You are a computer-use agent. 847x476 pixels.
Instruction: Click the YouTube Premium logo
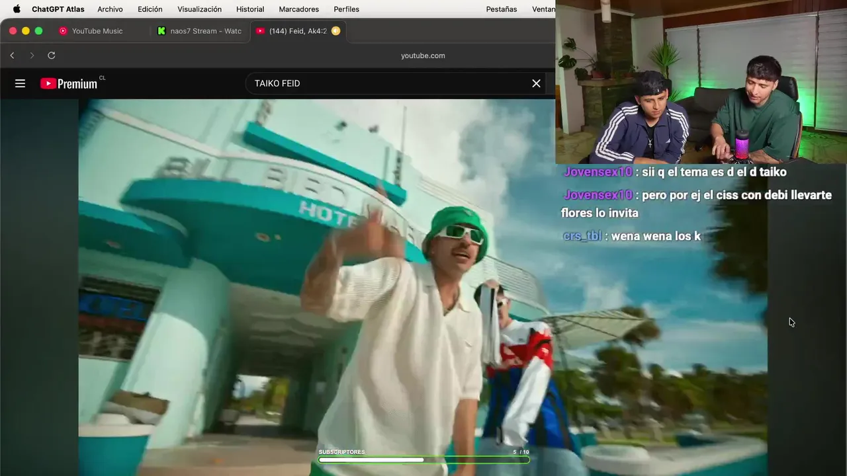pyautogui.click(x=69, y=83)
